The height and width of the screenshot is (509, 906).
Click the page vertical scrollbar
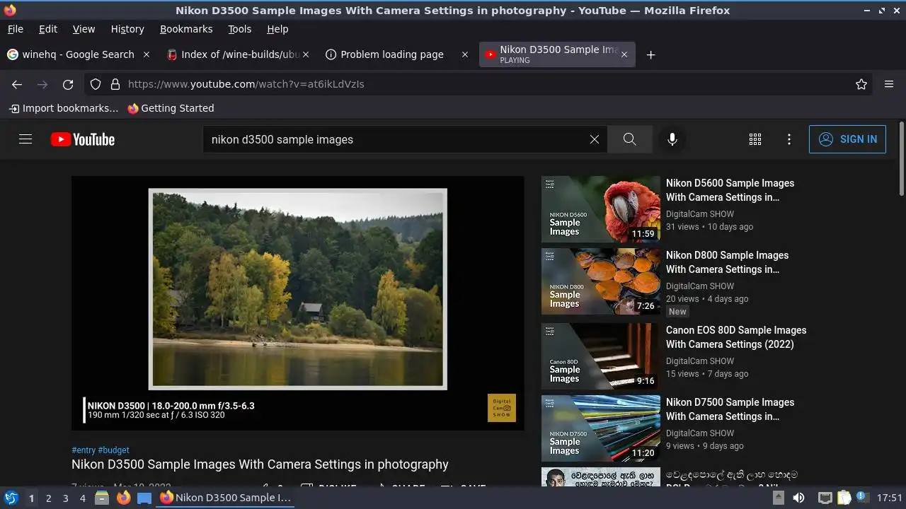tap(901, 158)
